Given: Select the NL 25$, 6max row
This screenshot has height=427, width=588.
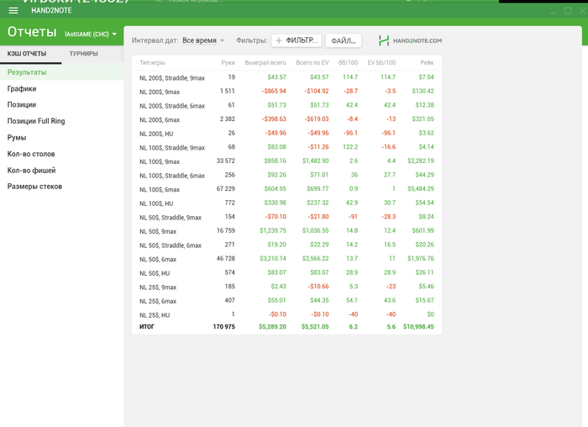Looking at the screenshot, I should (286, 301).
